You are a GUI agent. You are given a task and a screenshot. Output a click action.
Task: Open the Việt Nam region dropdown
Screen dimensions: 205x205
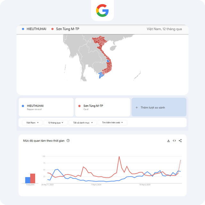click(x=32, y=123)
